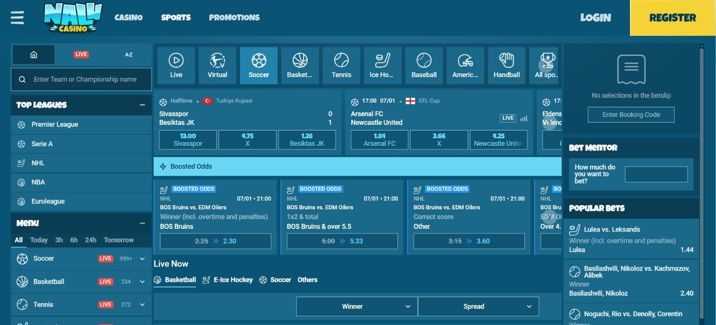Filter menu by Today
This screenshot has height=325, width=716.
click(39, 240)
